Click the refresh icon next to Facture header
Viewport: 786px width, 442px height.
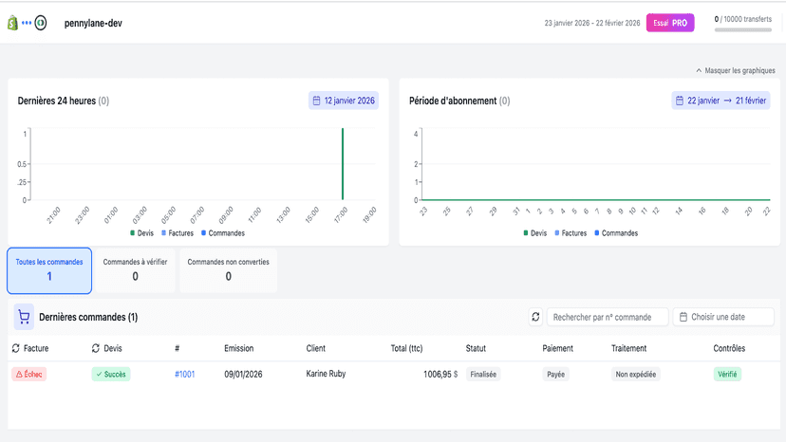pos(15,348)
